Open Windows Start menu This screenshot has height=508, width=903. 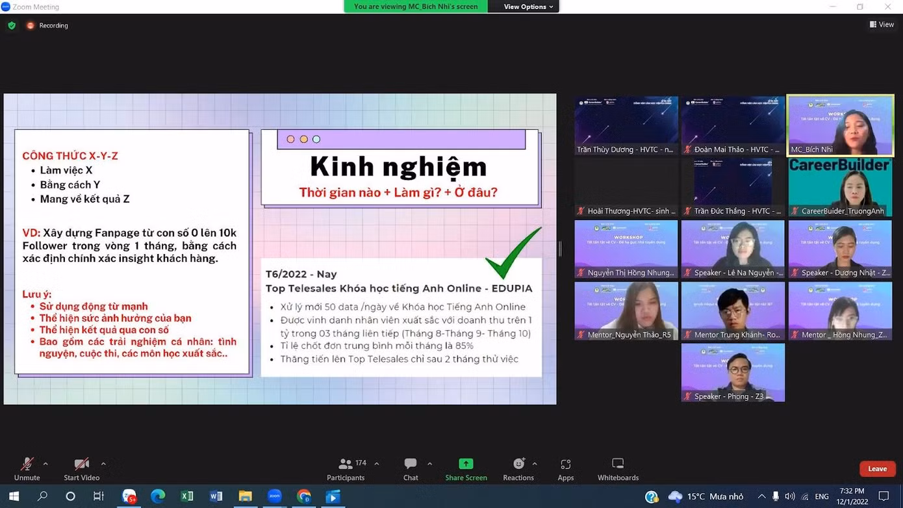[14, 496]
